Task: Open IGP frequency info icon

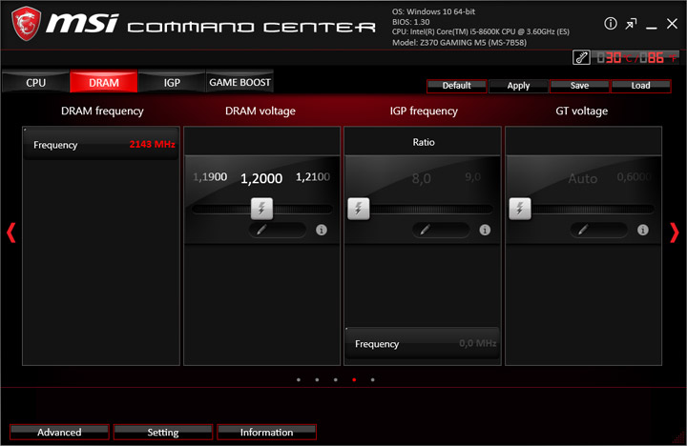Action: [x=485, y=230]
